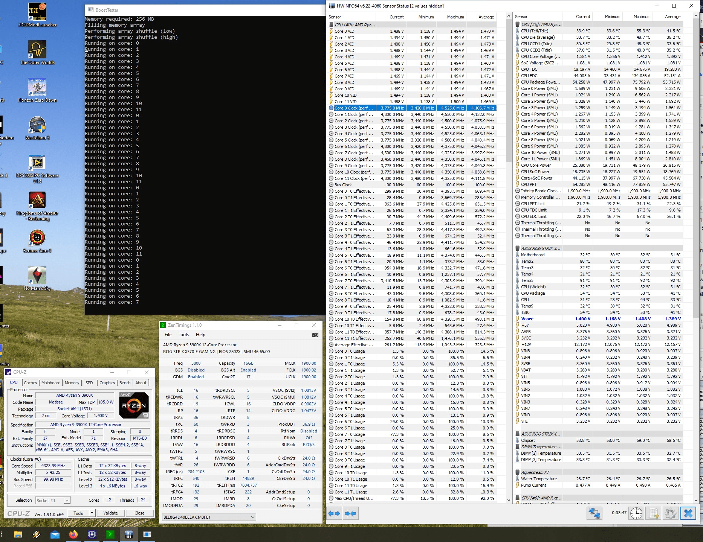
Task: Select the CPU (Tctl/Tdie) temperature row
Action: click(599, 31)
